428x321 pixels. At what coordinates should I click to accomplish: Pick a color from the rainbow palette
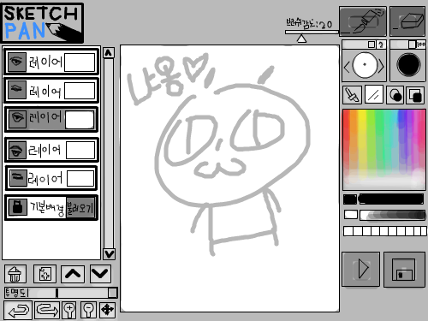384,150
